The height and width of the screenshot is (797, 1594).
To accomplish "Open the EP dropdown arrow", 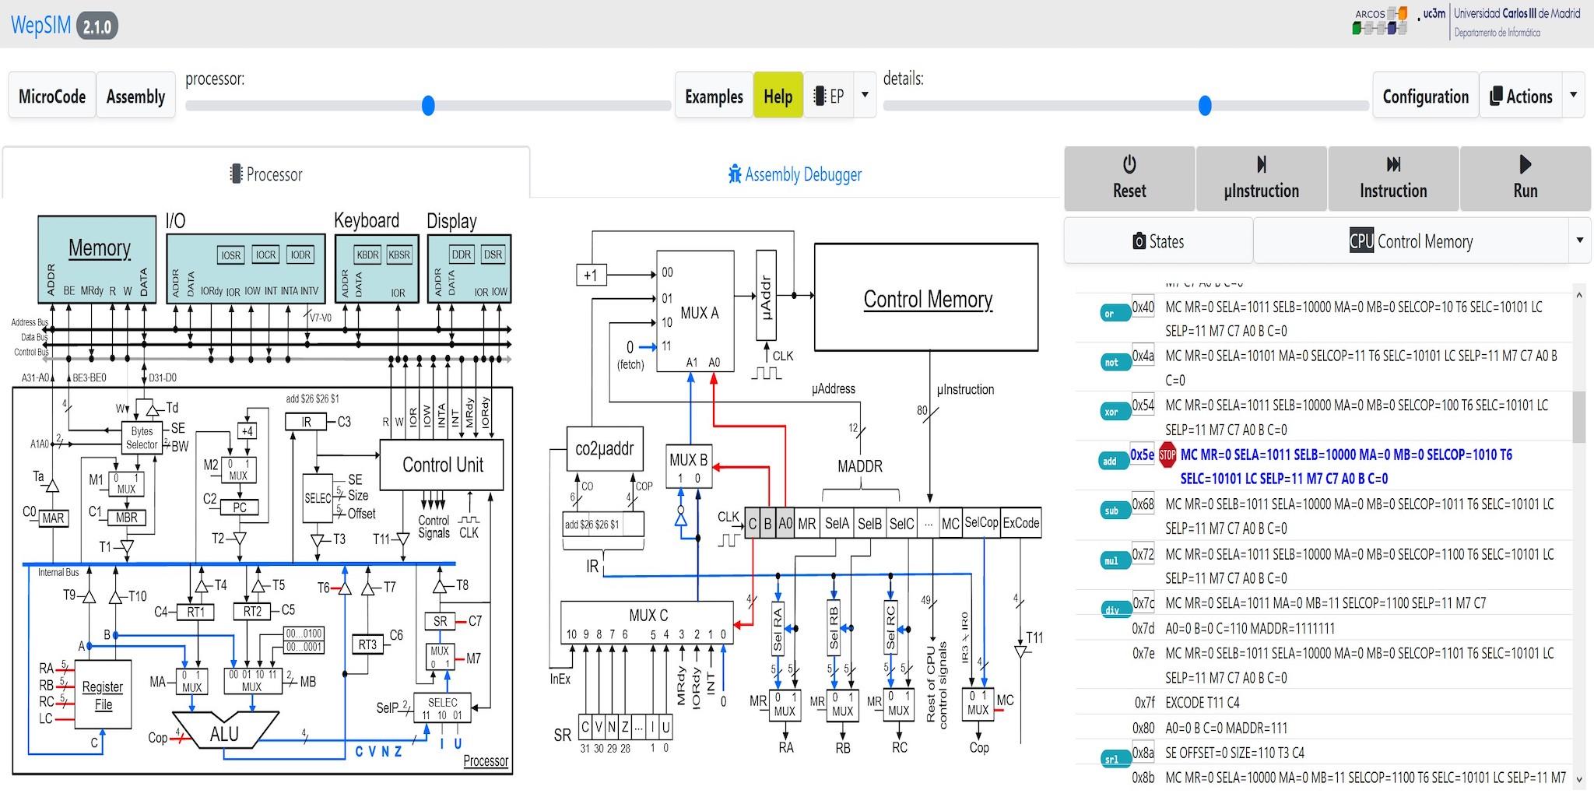I will [865, 95].
